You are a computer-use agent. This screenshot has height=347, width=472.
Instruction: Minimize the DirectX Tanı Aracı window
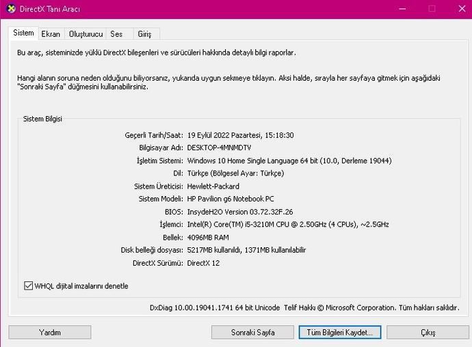[402, 9]
